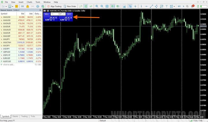Viewport: 208px width, 122px height.
Task: Take a chart screenshot with camera icon
Action: [124, 6]
